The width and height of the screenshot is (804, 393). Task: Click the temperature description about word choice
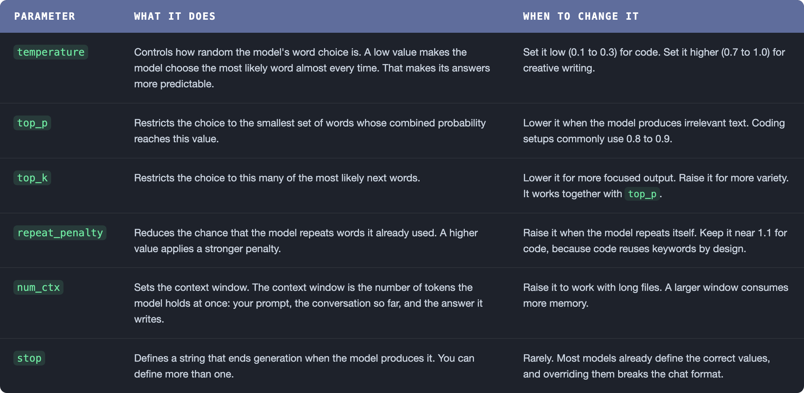(312, 68)
